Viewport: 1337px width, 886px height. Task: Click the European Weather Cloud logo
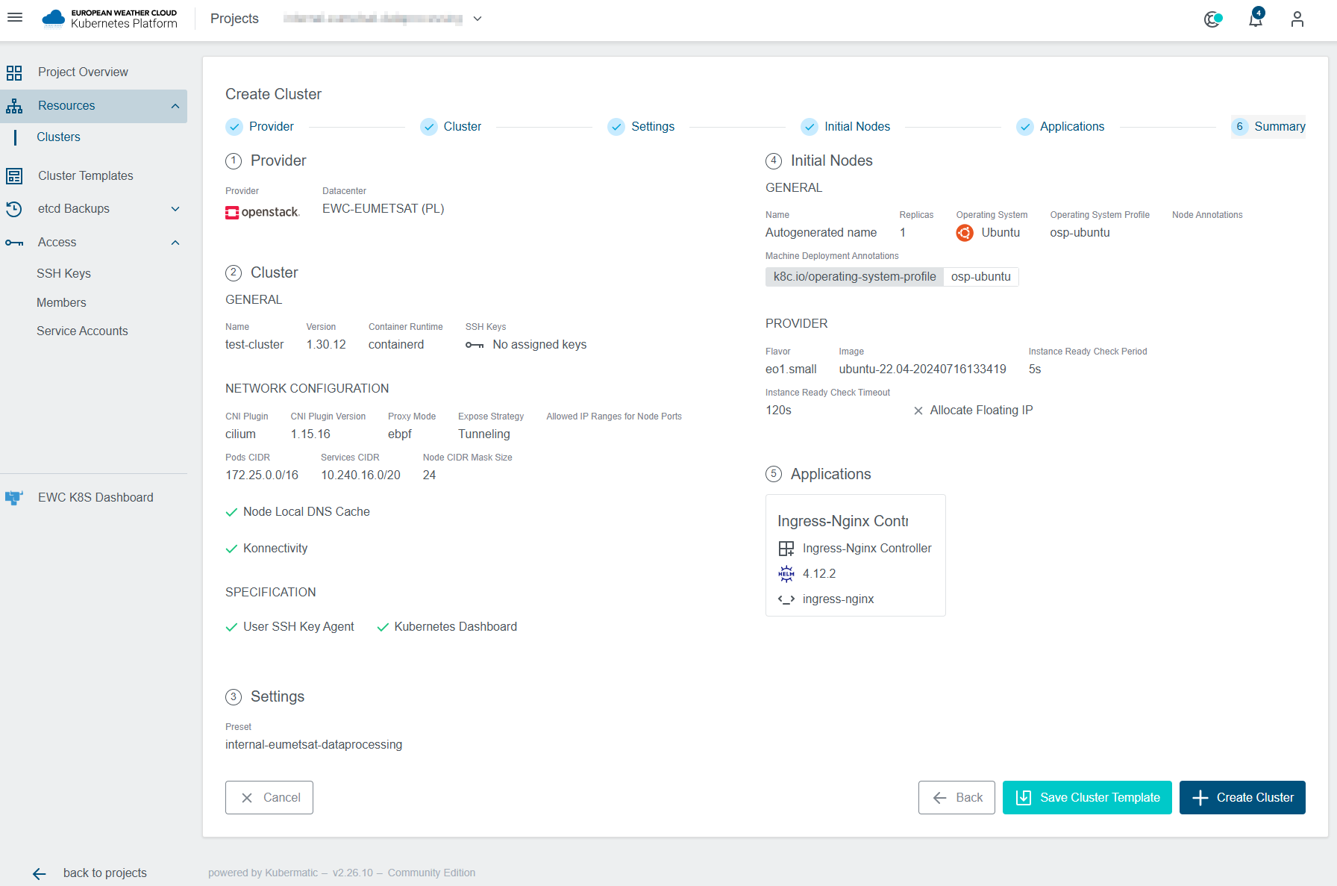tap(110, 19)
